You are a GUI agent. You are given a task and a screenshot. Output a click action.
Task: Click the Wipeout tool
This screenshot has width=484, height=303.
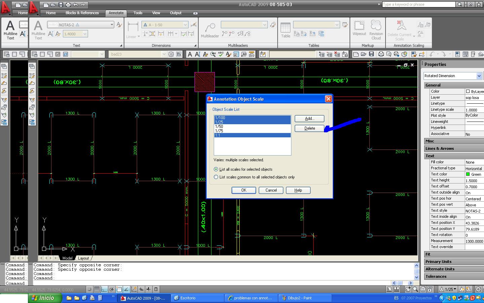(x=359, y=28)
